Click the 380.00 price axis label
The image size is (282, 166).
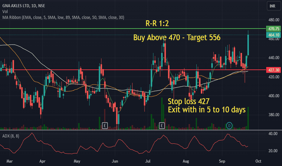click(274, 115)
